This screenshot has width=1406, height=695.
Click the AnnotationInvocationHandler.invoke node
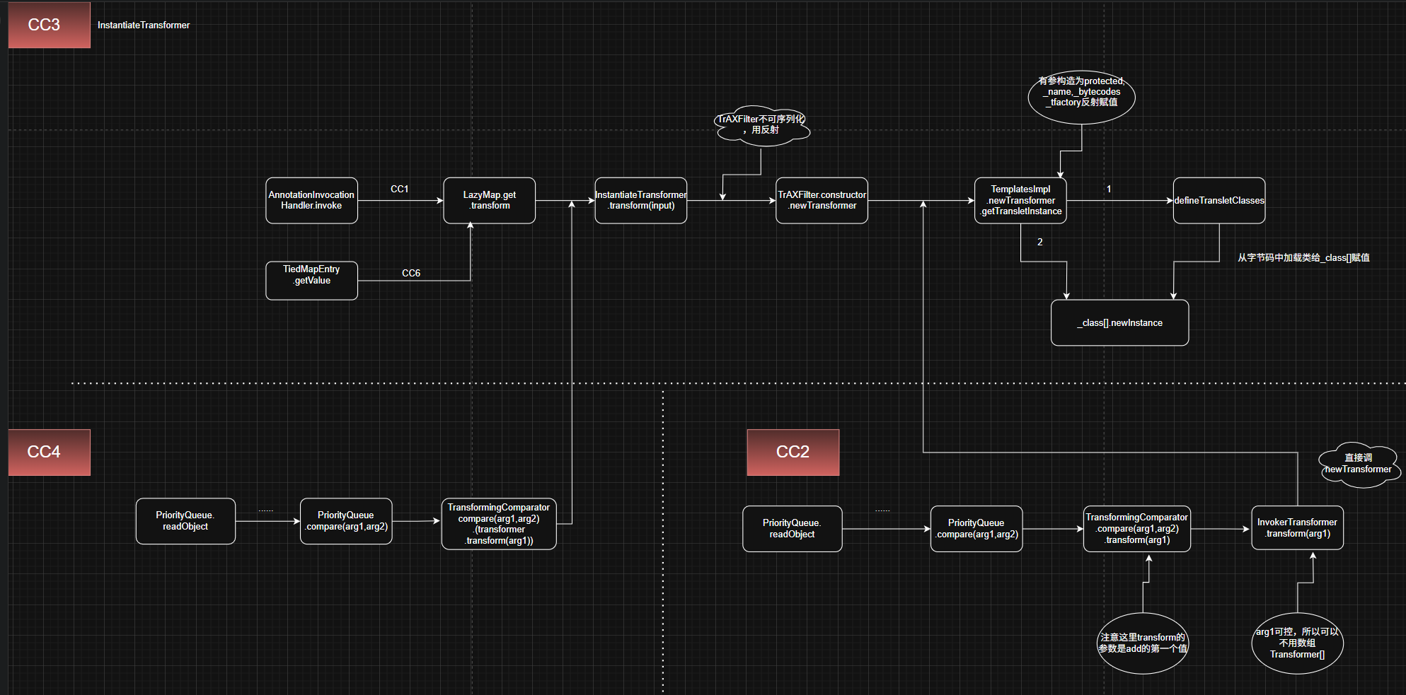pos(311,200)
